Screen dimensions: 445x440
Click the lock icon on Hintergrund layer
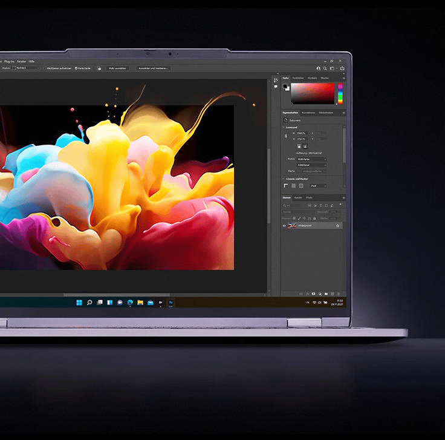(x=337, y=226)
